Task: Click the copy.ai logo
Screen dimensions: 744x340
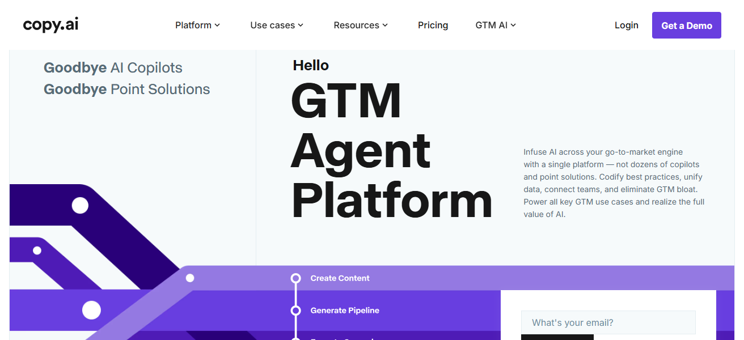Action: pos(50,25)
